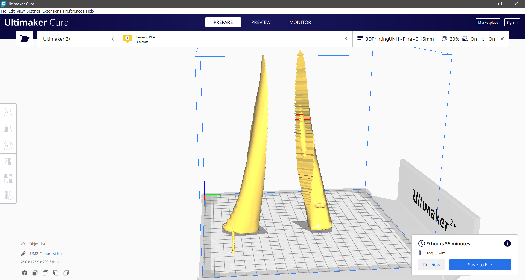Switch to the PREVIEW stage
The image size is (525, 280).
pos(261,22)
